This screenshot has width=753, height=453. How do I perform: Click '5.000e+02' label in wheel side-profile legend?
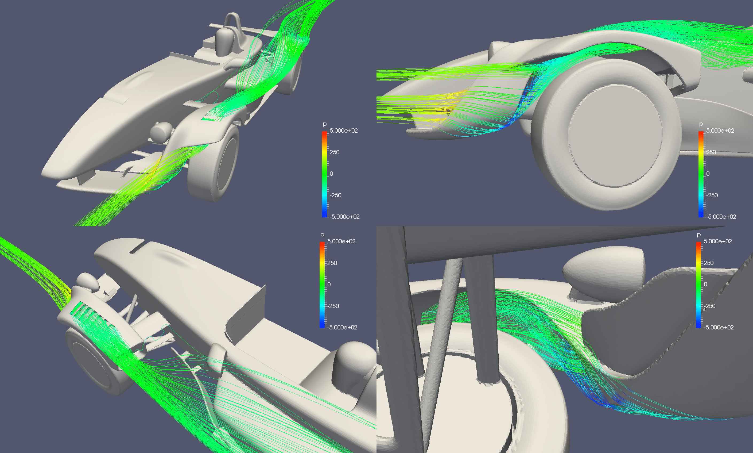[720, 131]
